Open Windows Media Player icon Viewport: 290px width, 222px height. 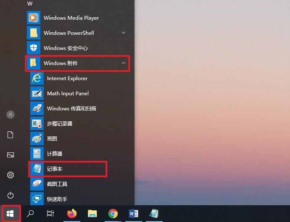coord(34,18)
